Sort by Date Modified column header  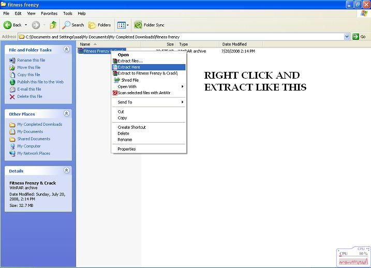pyautogui.click(x=234, y=44)
